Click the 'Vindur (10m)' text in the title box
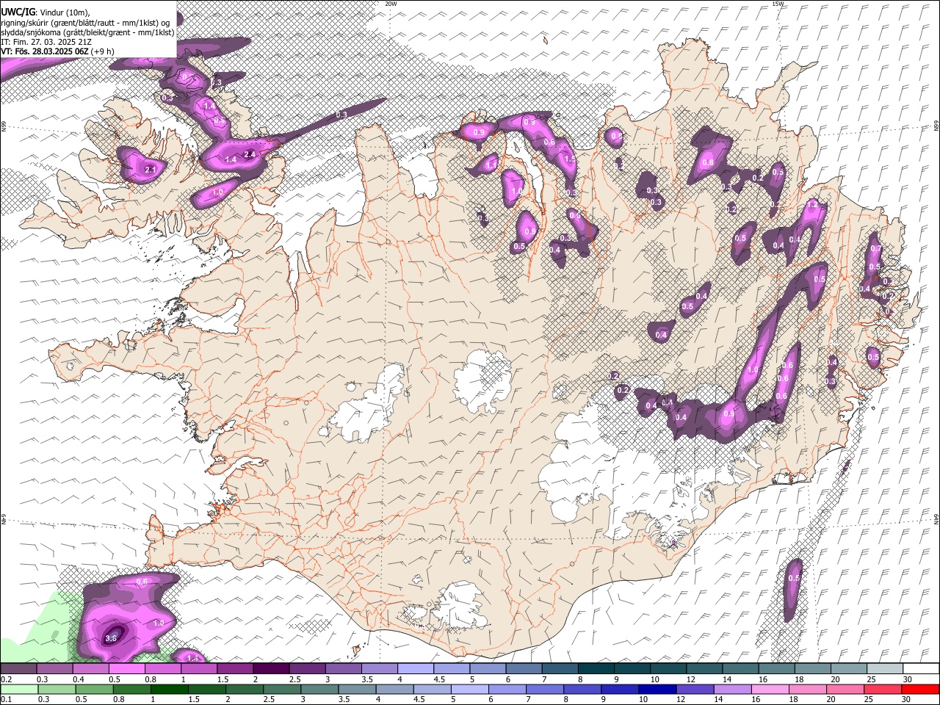940x705 pixels. pos(65,12)
